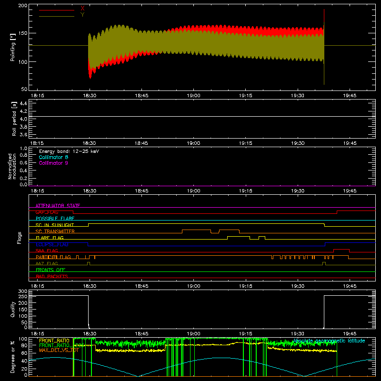Click the 18:15 label under Flags plot
Viewport: 381px width, 381px height.
pos(38,286)
